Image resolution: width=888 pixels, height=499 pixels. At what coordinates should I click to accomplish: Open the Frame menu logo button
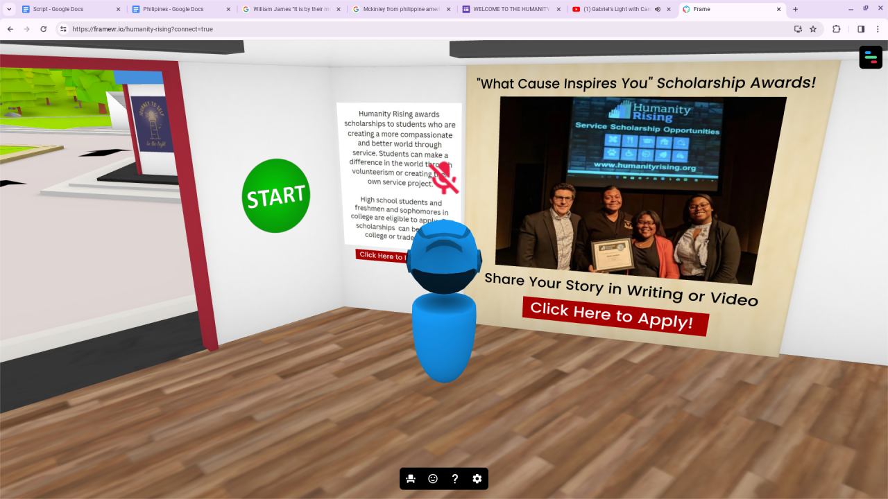(871, 57)
